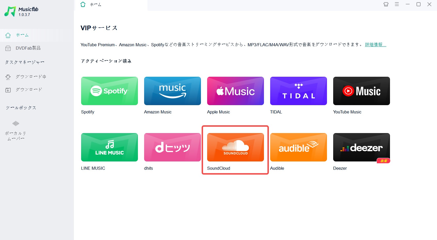This screenshot has height=240, width=437.
Task: Open the Deezer service tile
Action: [362, 147]
